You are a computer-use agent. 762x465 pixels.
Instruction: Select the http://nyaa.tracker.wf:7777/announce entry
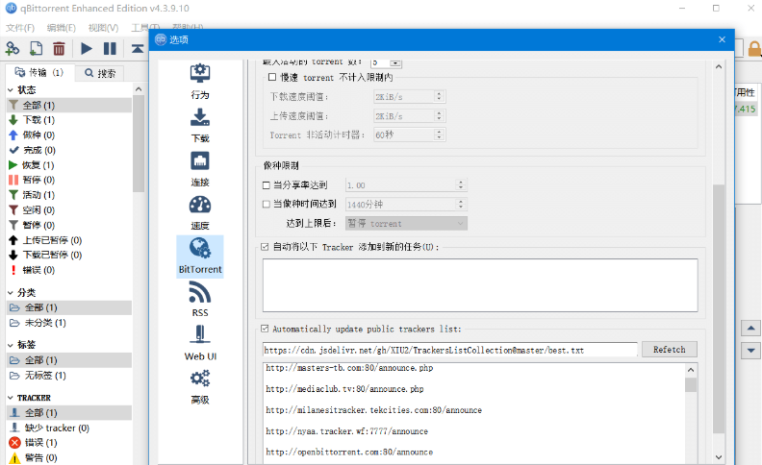pos(347,431)
